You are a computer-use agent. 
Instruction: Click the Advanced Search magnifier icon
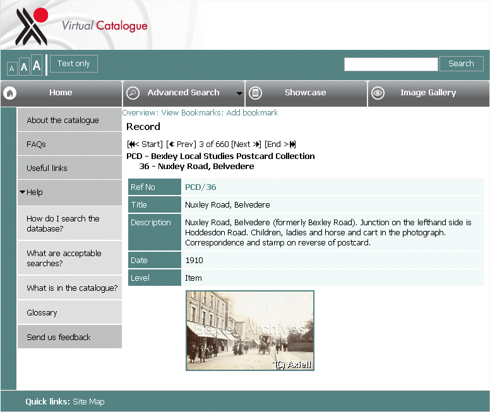click(x=133, y=93)
